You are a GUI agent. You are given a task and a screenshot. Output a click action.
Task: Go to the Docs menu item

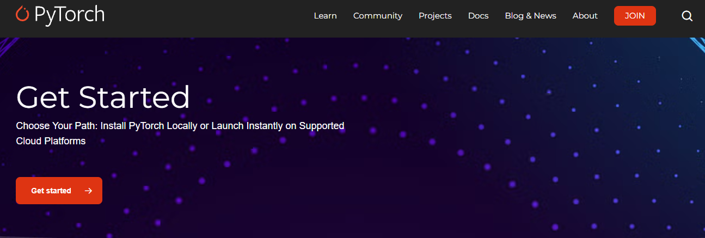478,16
